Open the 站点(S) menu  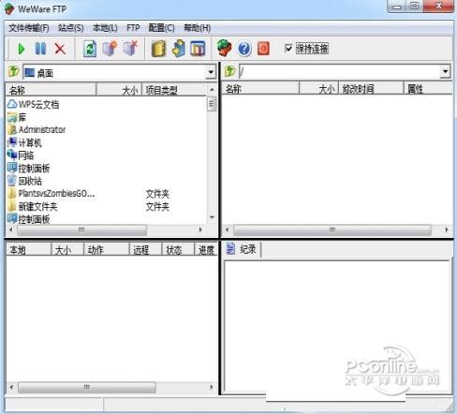[x=71, y=28]
